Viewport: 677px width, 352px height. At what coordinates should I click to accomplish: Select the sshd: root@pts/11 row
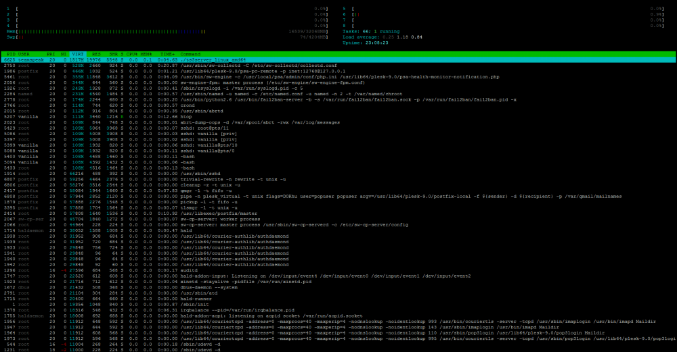coord(338,128)
